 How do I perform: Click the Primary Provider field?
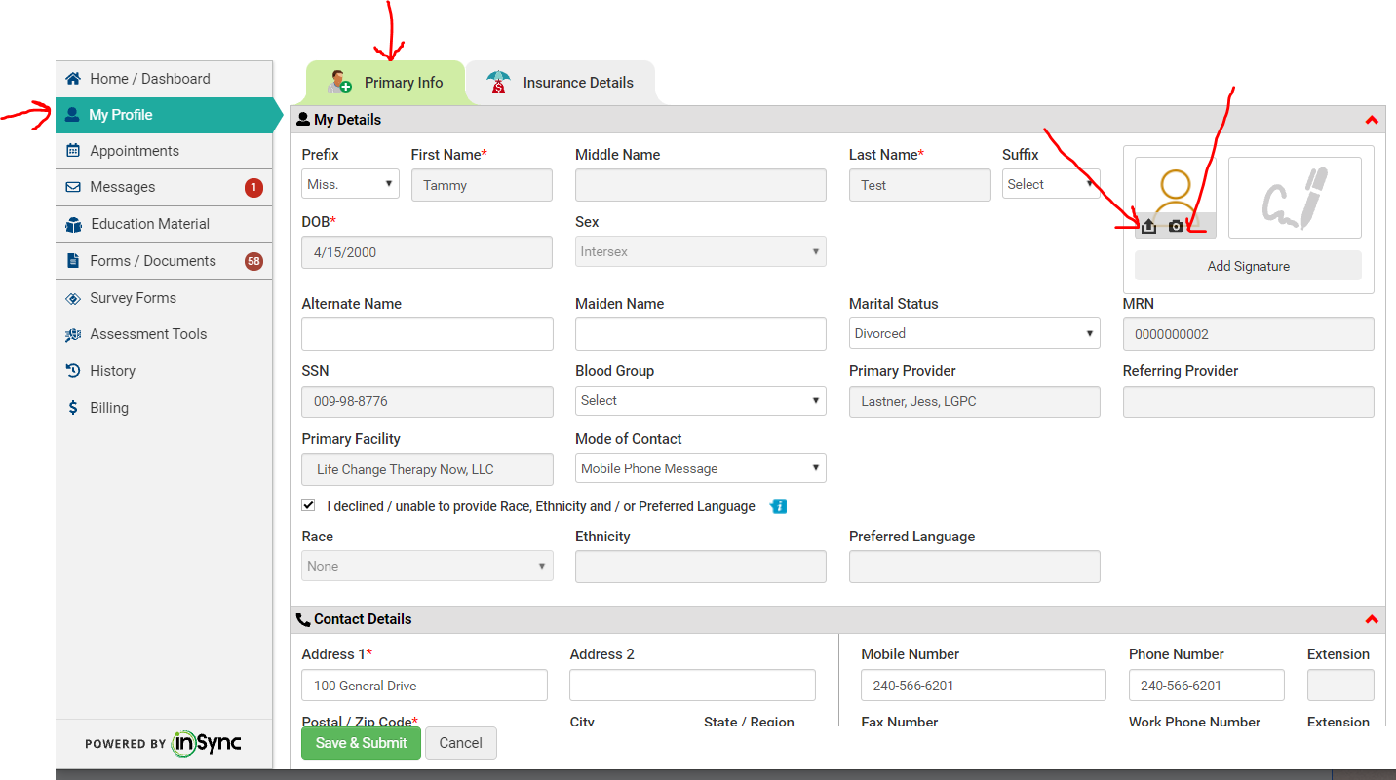975,401
